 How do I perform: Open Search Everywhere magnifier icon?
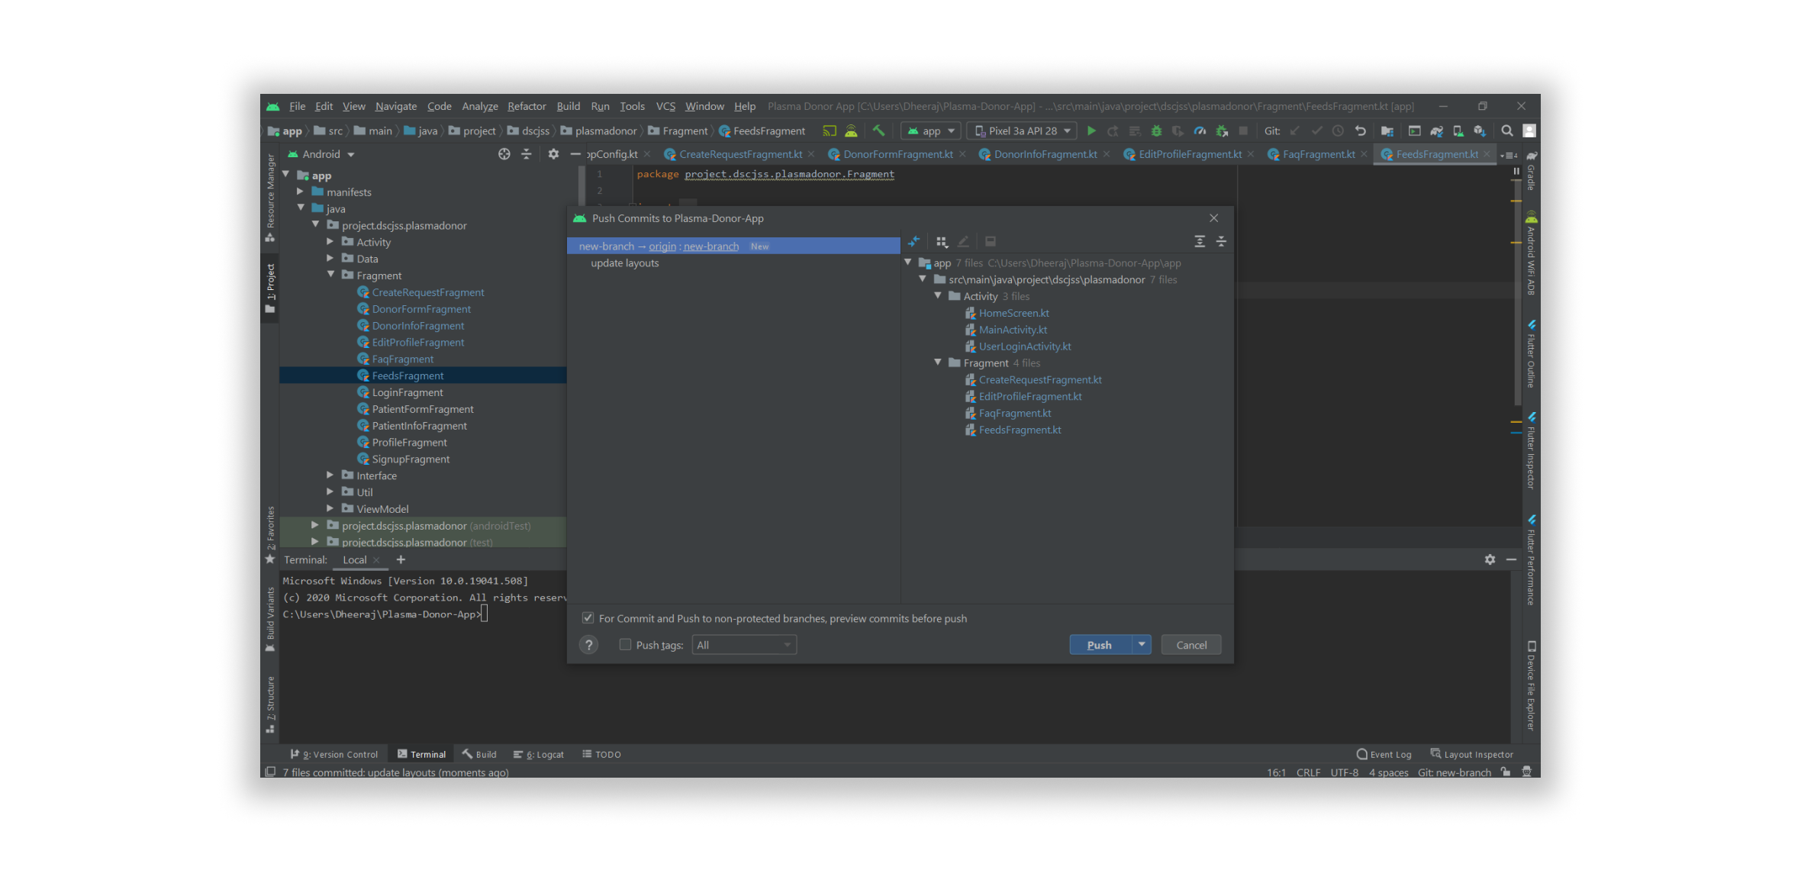coord(1506,131)
